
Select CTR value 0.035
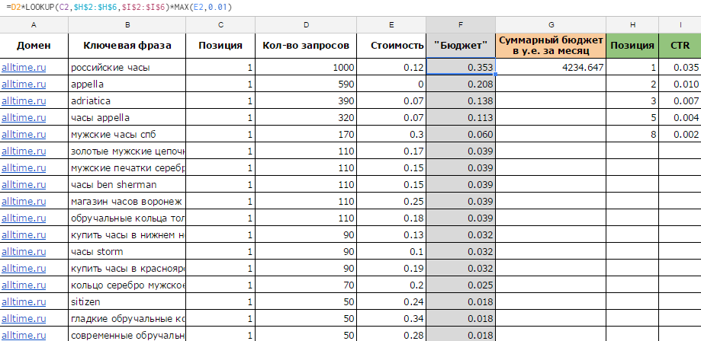tap(680, 68)
